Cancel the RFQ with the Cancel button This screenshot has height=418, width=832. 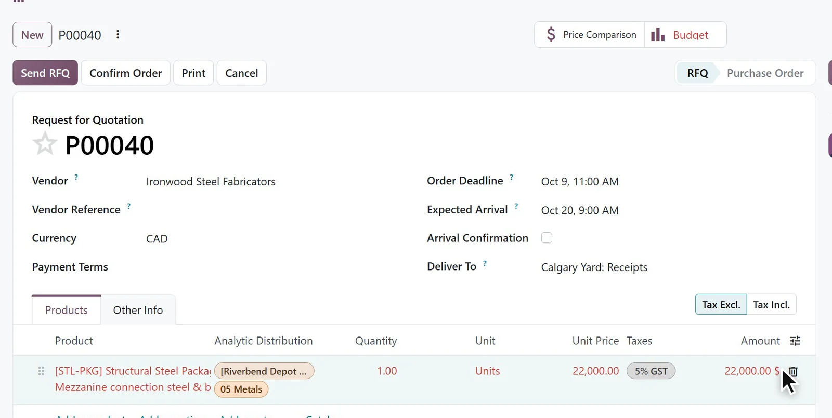point(241,73)
